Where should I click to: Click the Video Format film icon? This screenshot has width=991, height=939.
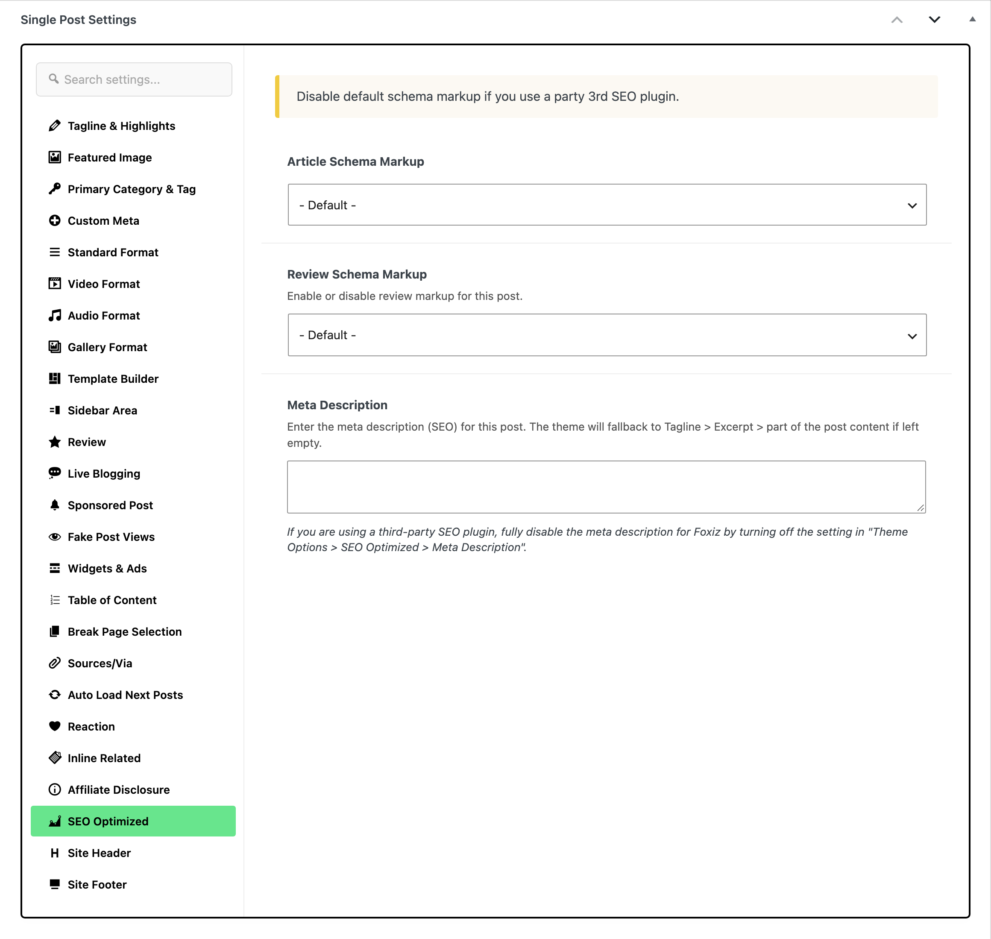pos(55,284)
